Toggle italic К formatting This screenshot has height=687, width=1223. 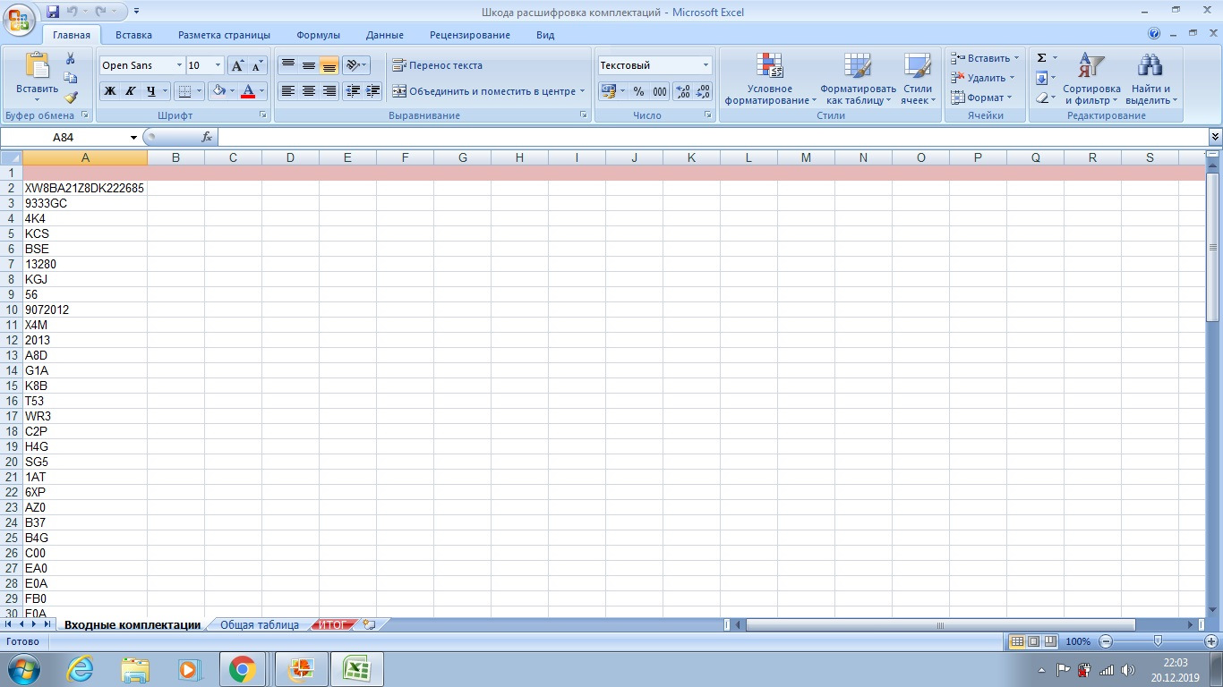pos(130,91)
